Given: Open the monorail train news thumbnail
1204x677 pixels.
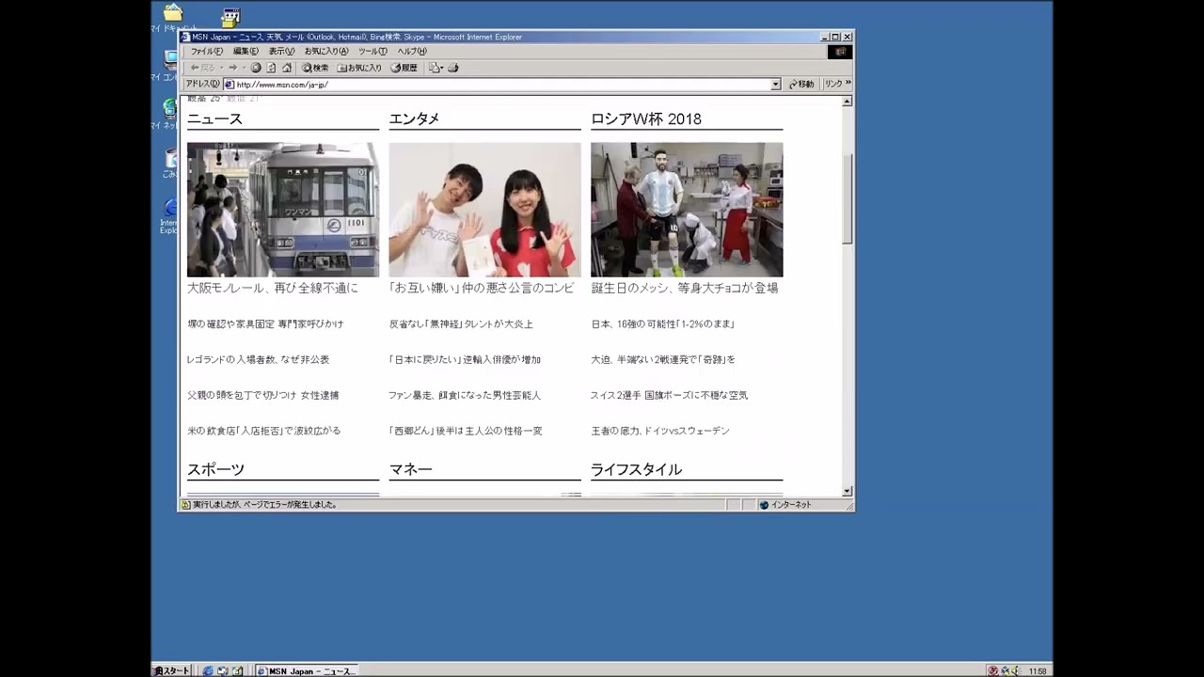Looking at the screenshot, I should click(x=283, y=210).
